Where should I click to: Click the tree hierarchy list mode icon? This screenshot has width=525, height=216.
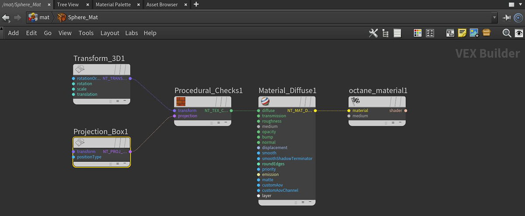(x=385, y=33)
